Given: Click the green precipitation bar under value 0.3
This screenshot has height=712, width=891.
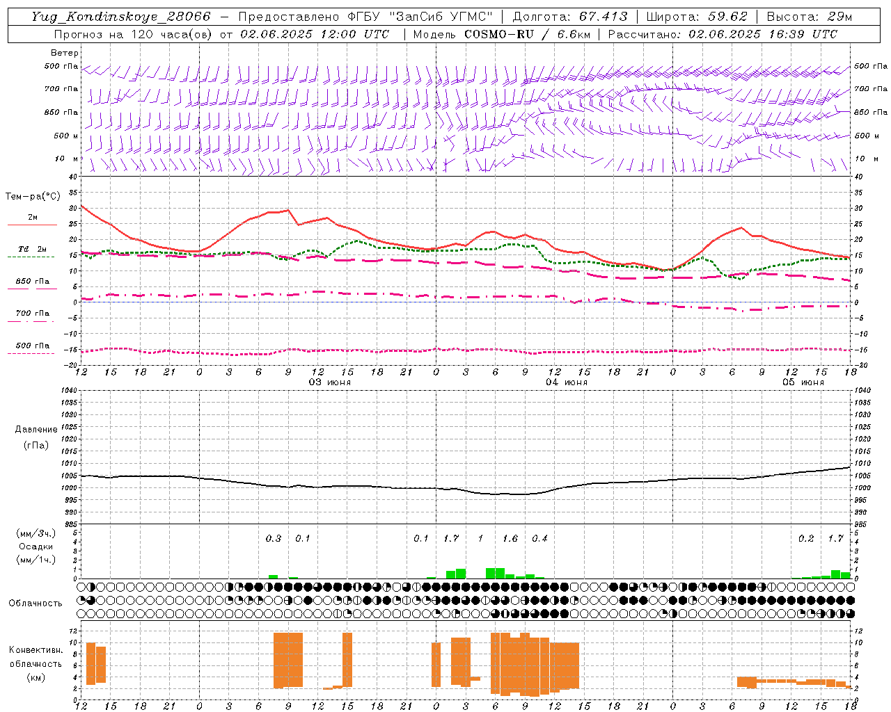Looking at the screenshot, I should click(x=274, y=576).
